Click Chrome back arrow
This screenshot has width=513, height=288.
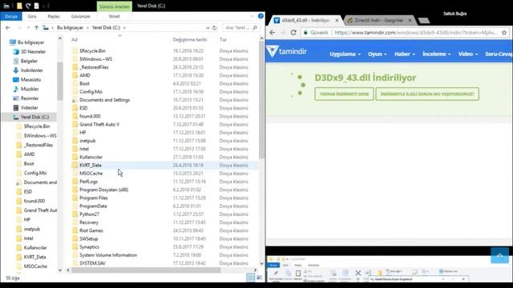(273, 33)
